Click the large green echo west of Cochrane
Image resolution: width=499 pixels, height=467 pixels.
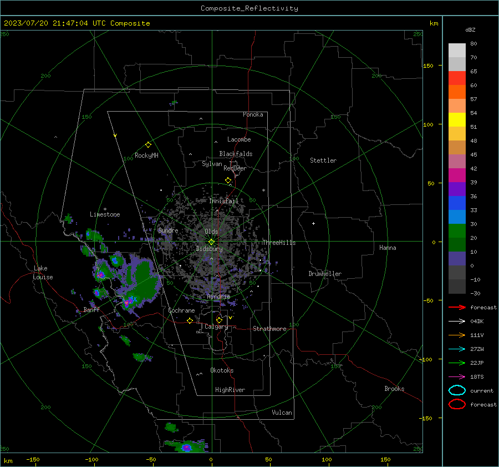pos(144,280)
